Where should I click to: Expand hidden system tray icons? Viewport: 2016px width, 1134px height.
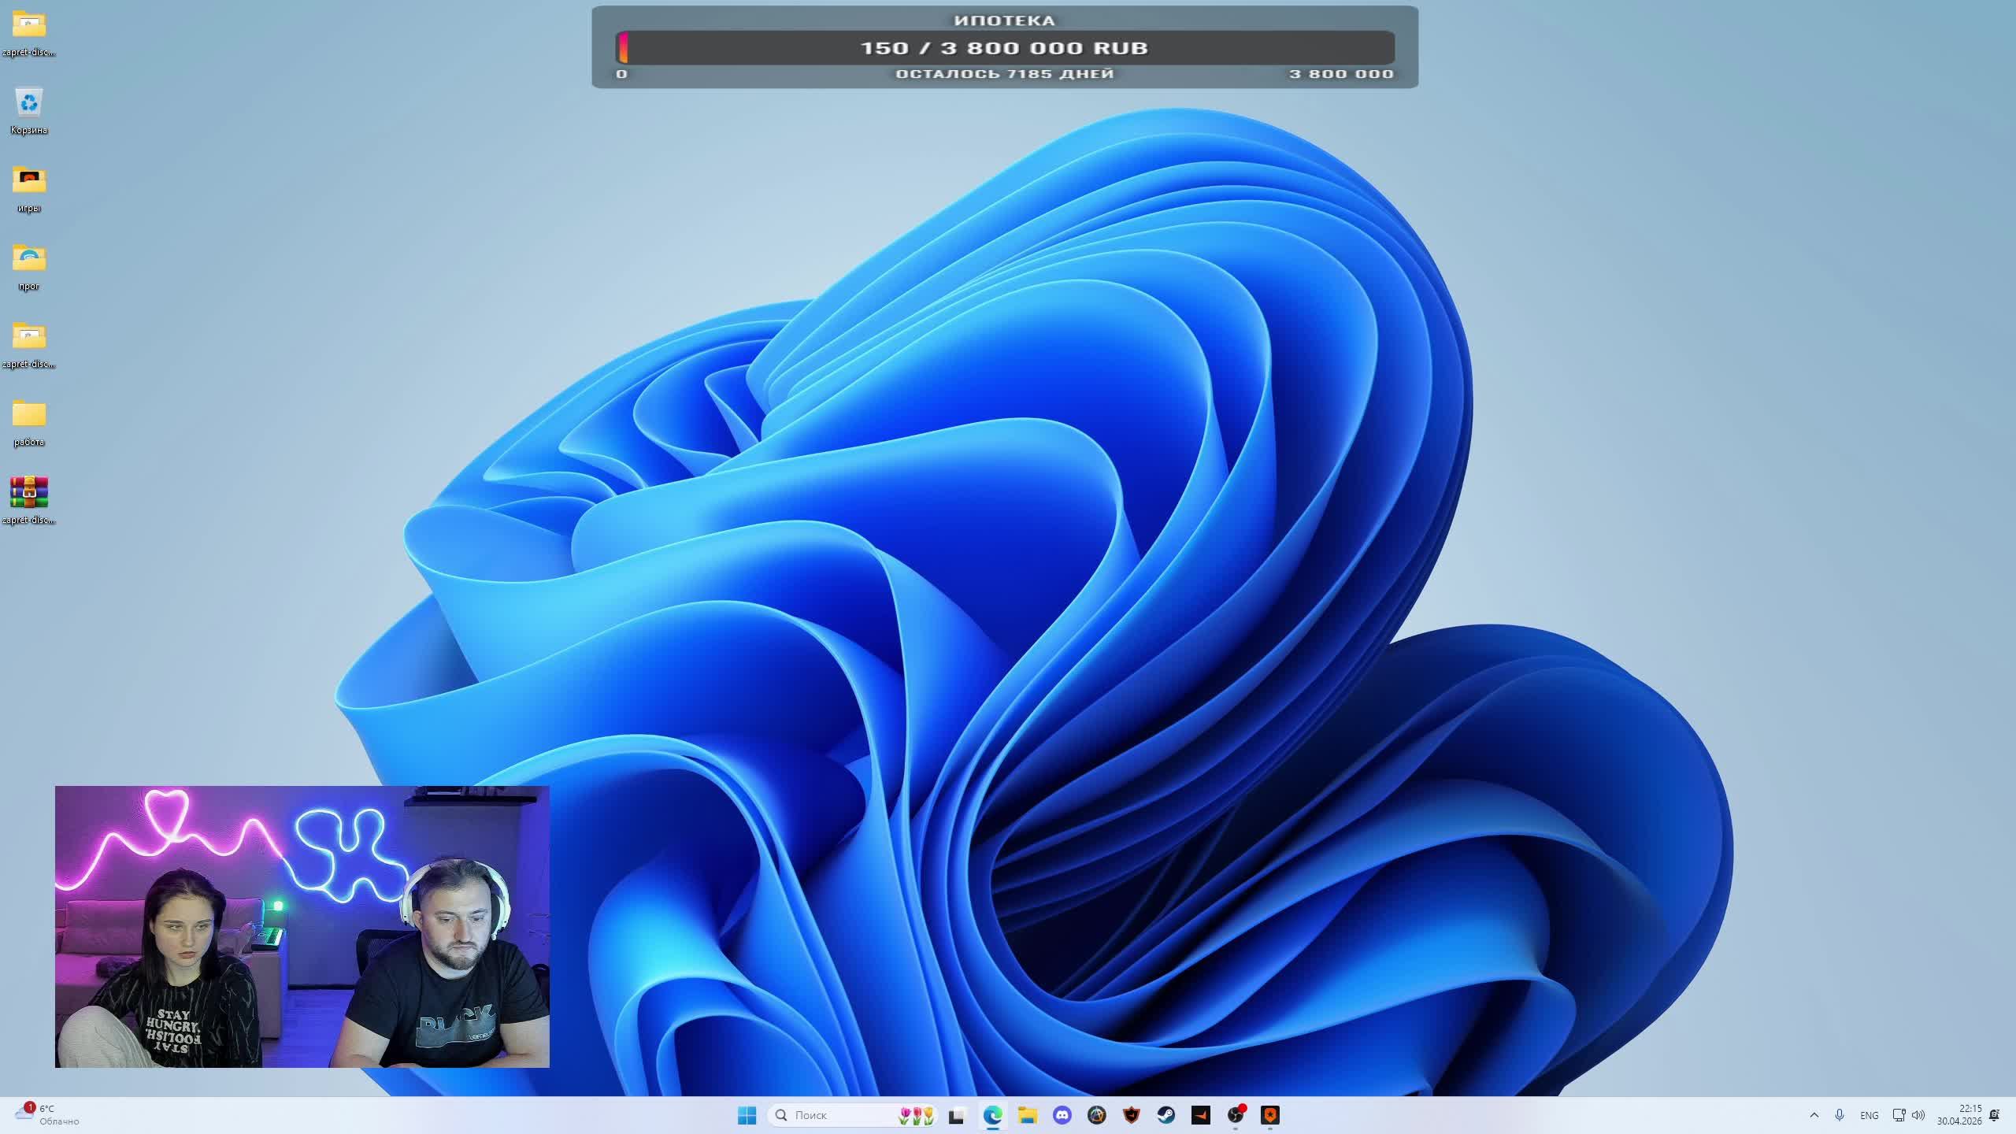[1814, 1115]
